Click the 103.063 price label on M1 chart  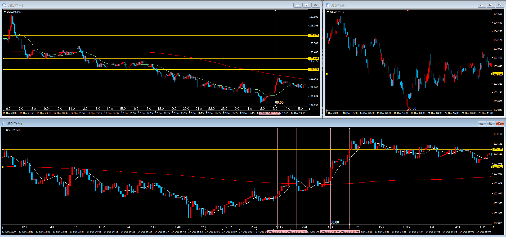pos(498,167)
